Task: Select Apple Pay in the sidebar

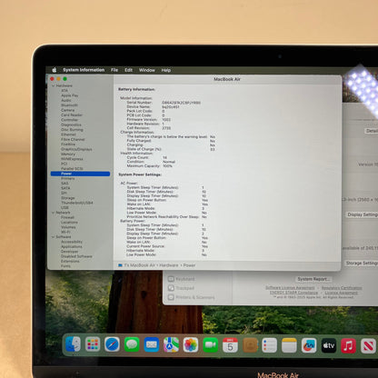Action: click(x=70, y=95)
